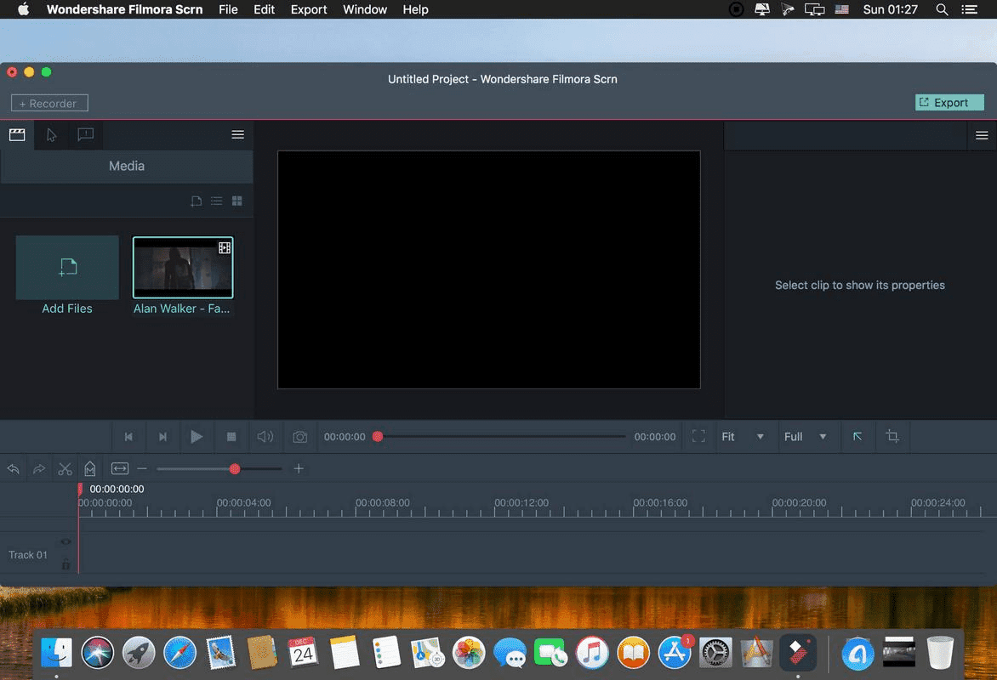The image size is (997, 680).
Task: Click the blue arrow pointer icon
Action: coord(857,437)
